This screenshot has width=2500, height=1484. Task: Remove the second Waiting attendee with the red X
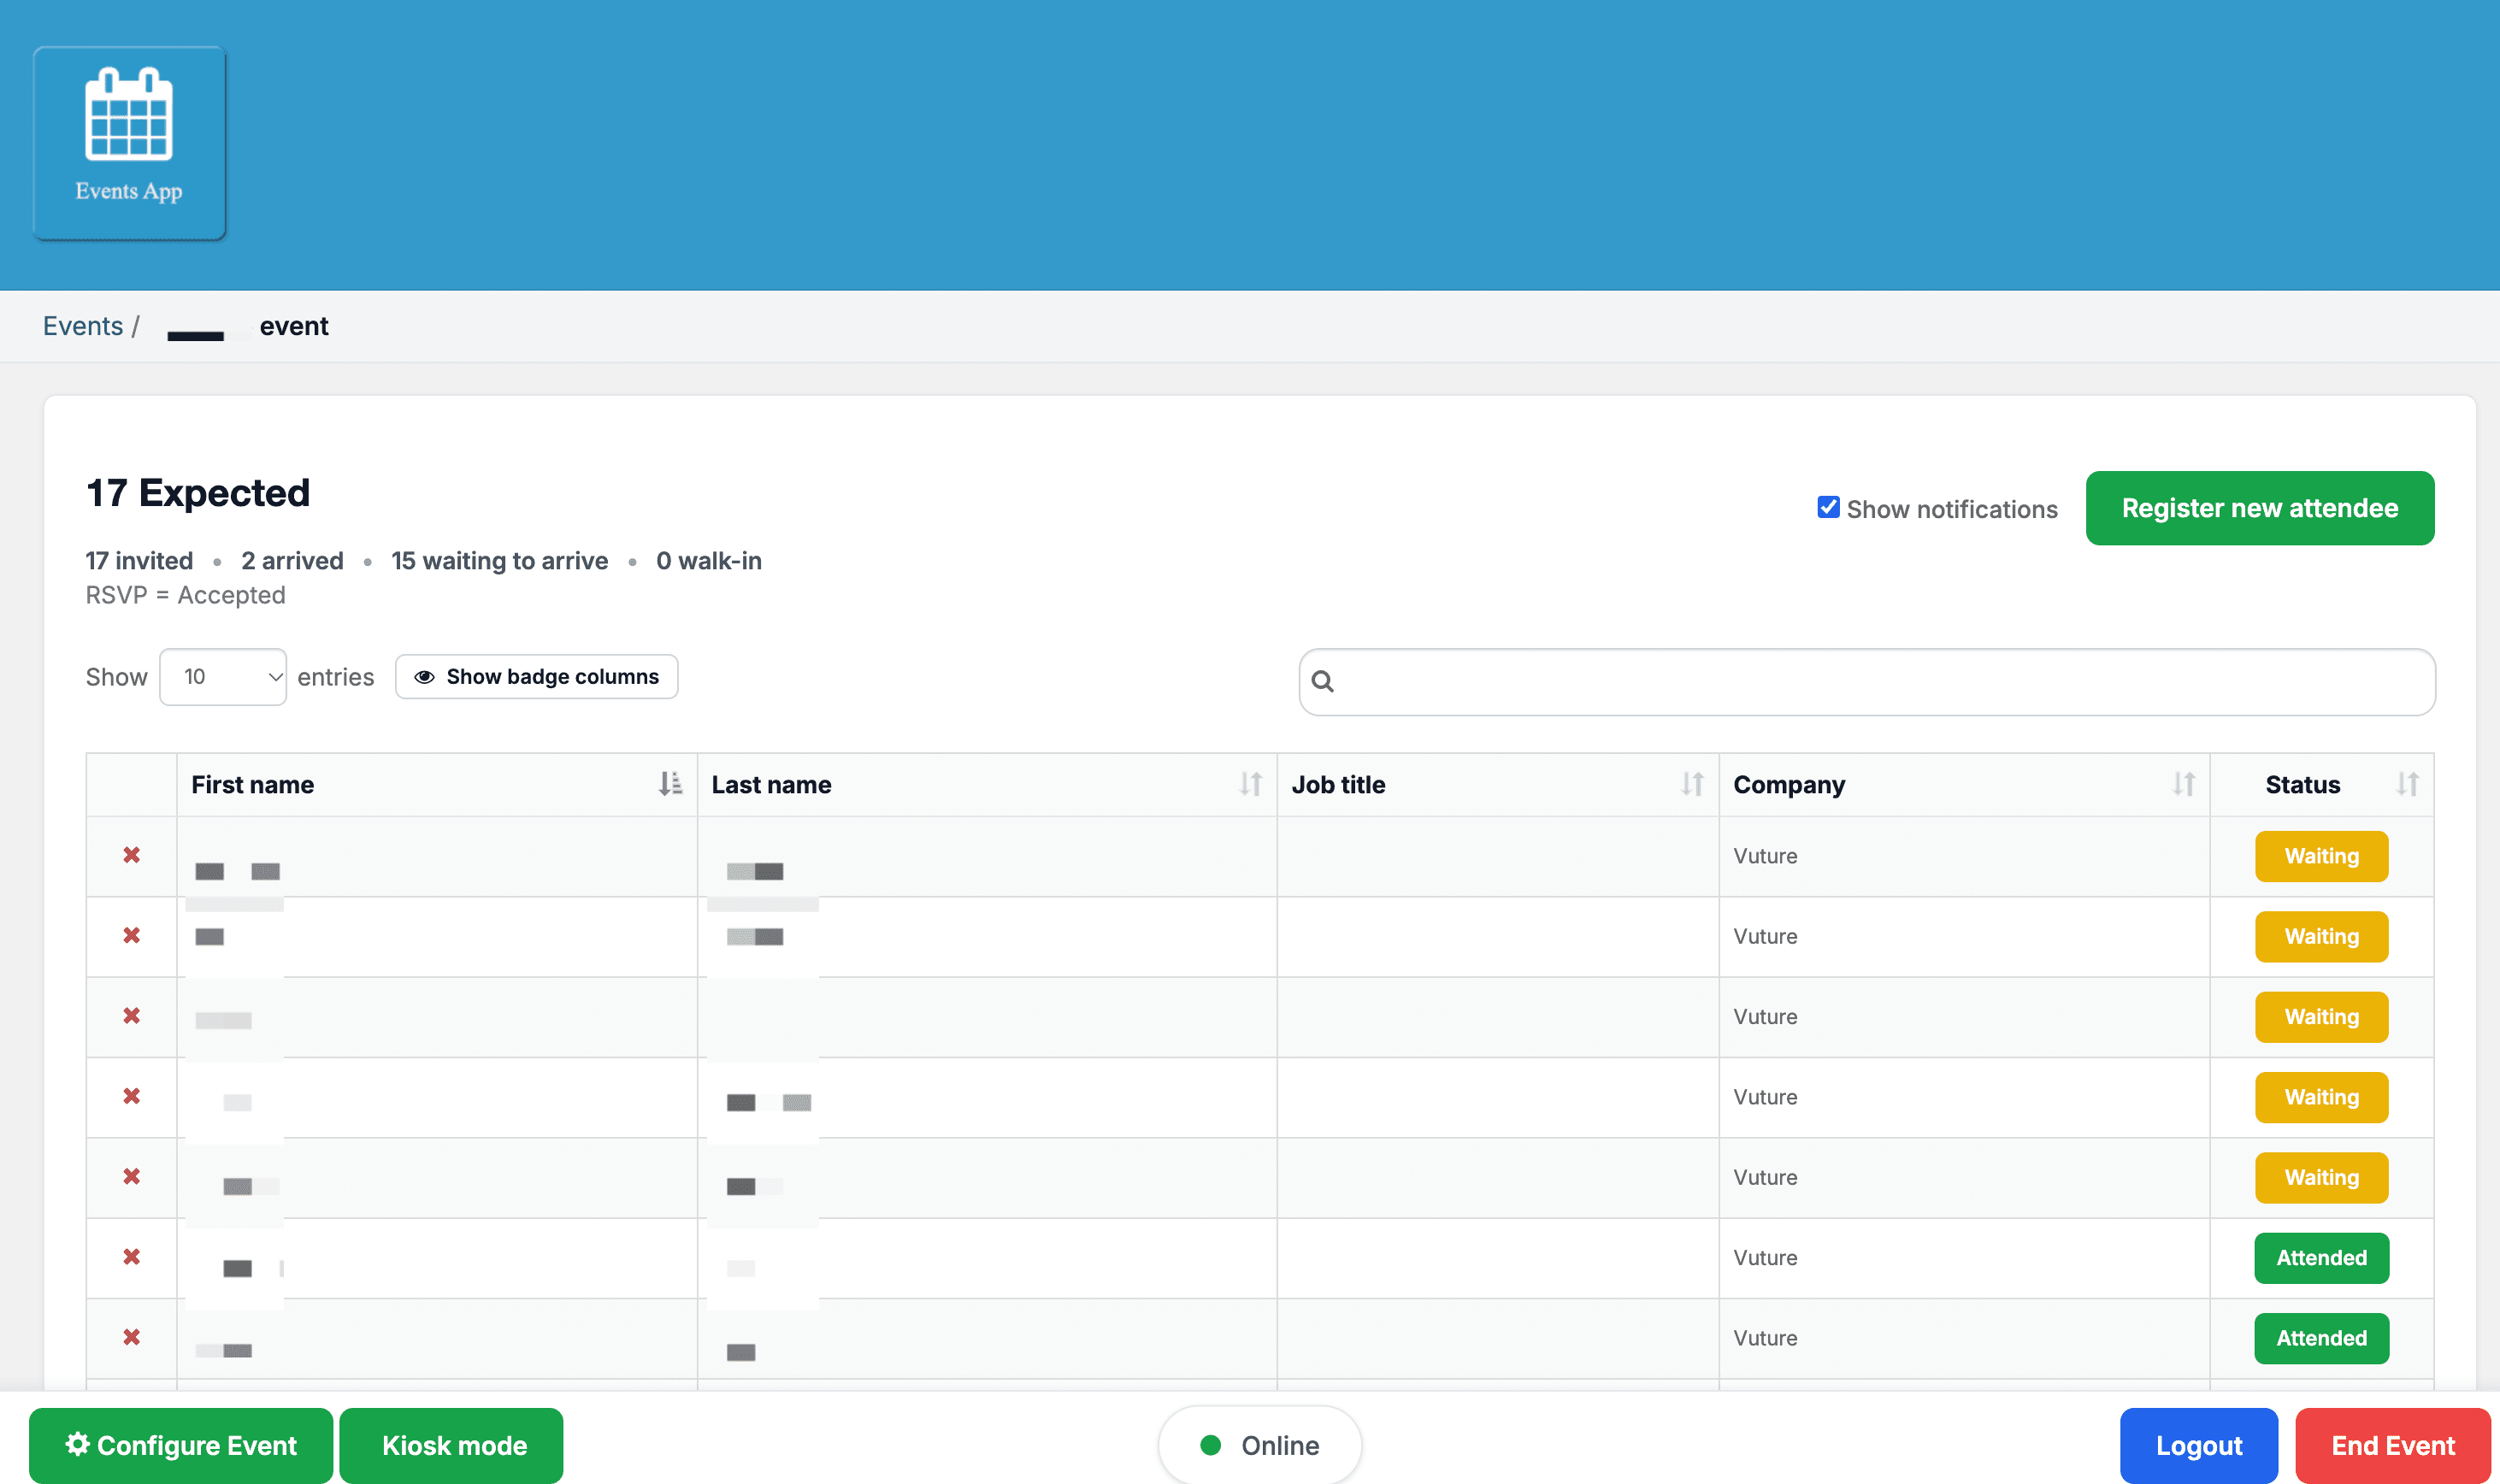(x=131, y=935)
